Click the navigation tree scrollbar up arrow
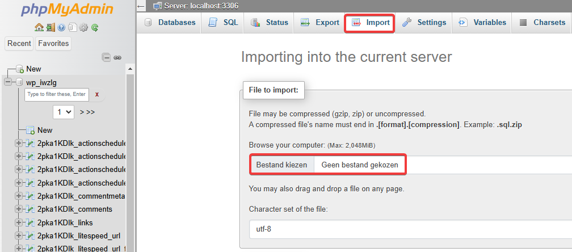 click(x=131, y=69)
